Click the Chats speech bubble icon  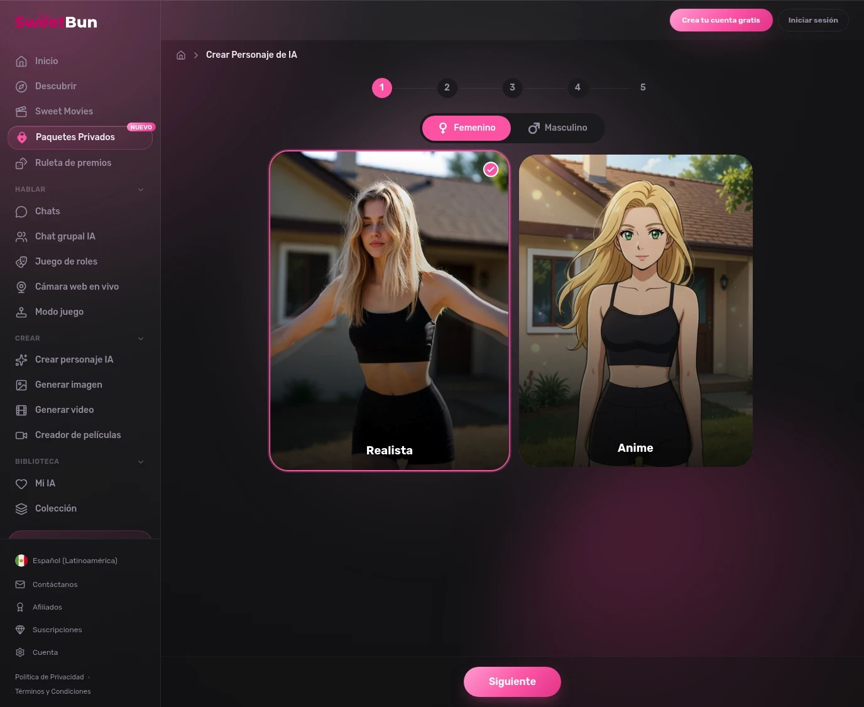21,211
